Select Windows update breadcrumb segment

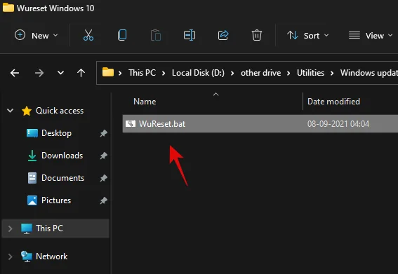(369, 73)
